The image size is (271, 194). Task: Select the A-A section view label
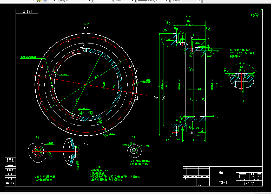coord(188,16)
